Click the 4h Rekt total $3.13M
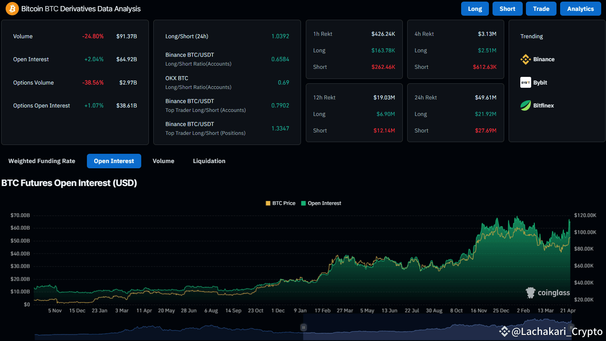606x341 pixels. coord(487,34)
